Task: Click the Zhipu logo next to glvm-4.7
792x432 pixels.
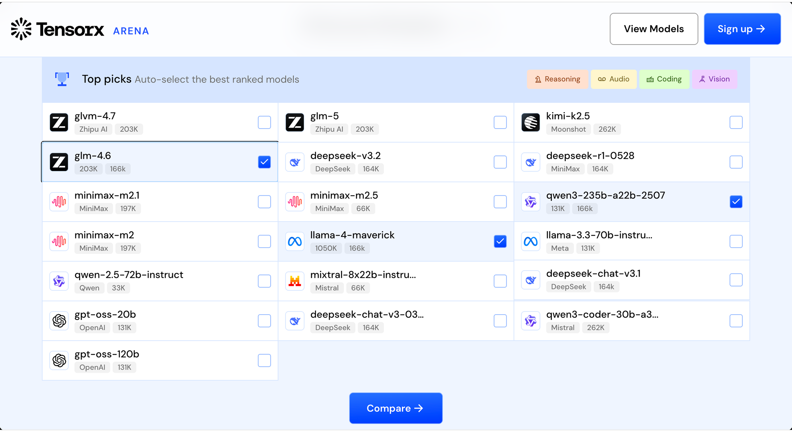Action: click(x=59, y=122)
